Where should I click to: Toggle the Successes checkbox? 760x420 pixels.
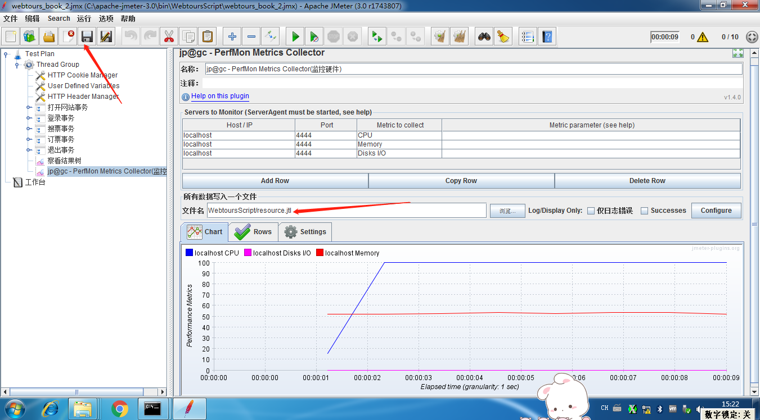[645, 211]
